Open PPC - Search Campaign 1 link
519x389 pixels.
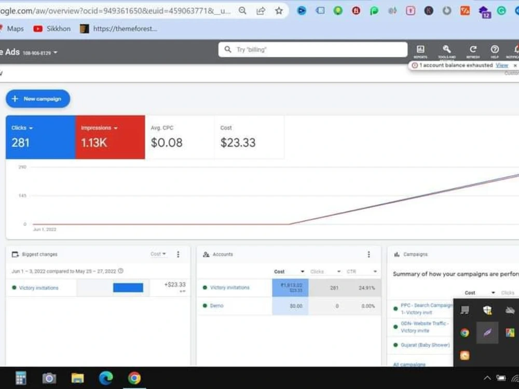coord(426,309)
